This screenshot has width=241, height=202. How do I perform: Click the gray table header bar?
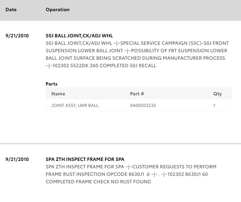pos(121,10)
